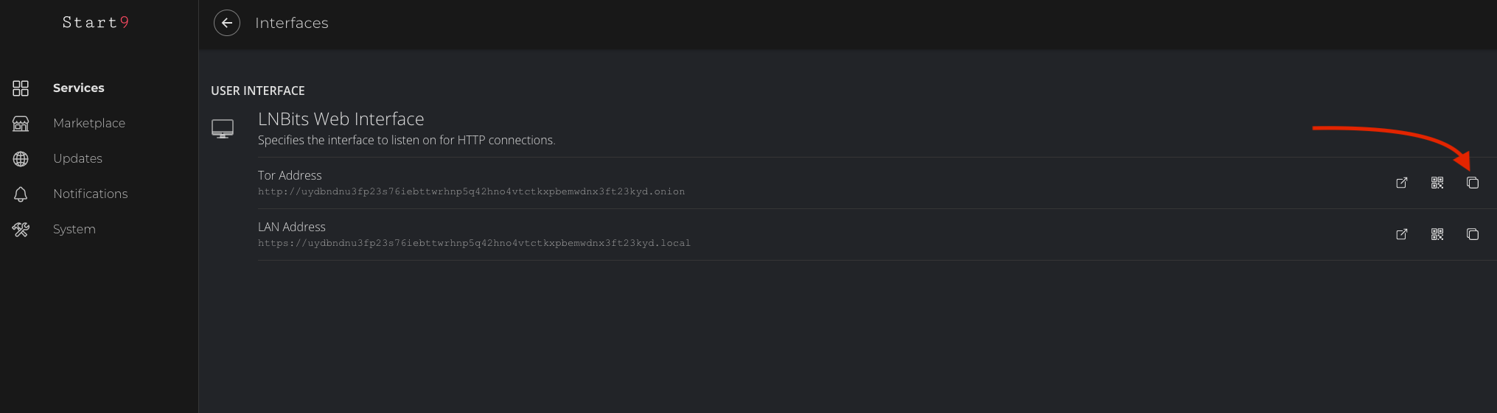Open the Updates section
1497x413 pixels.
pyautogui.click(x=77, y=159)
